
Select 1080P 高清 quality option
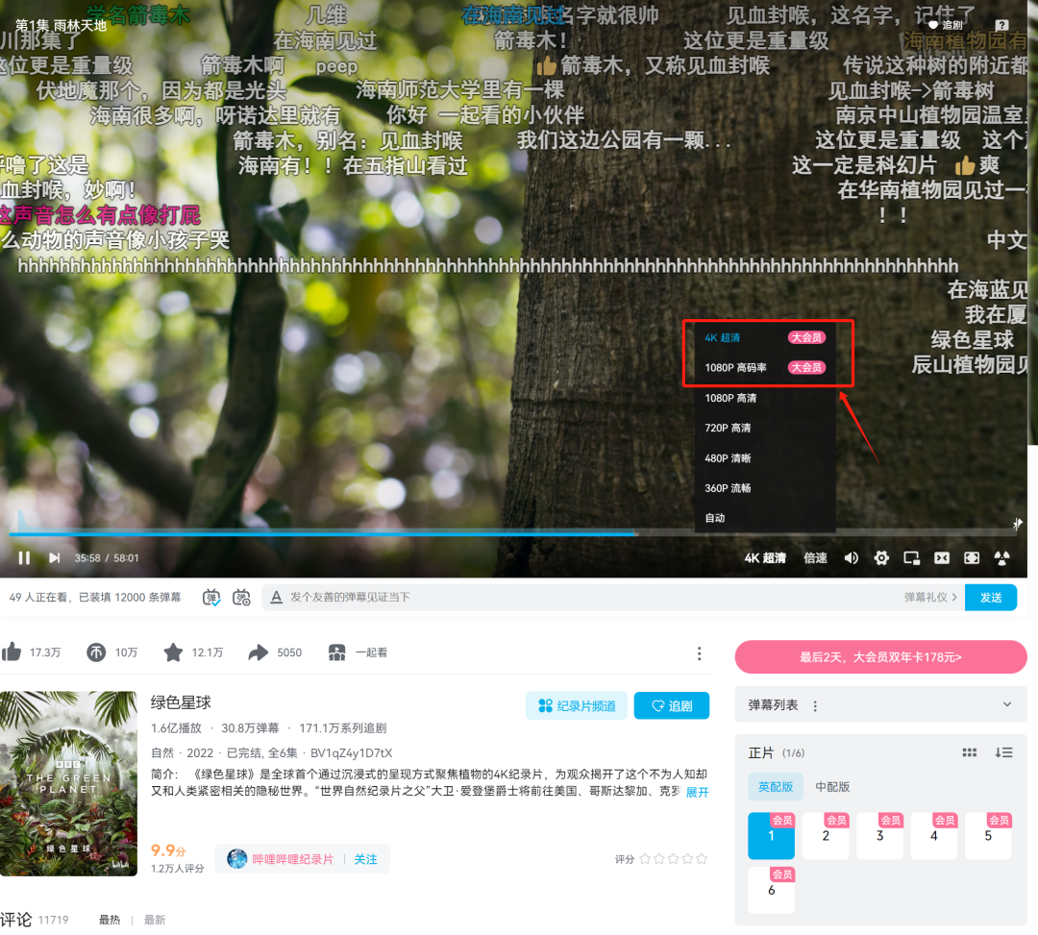pyautogui.click(x=765, y=398)
